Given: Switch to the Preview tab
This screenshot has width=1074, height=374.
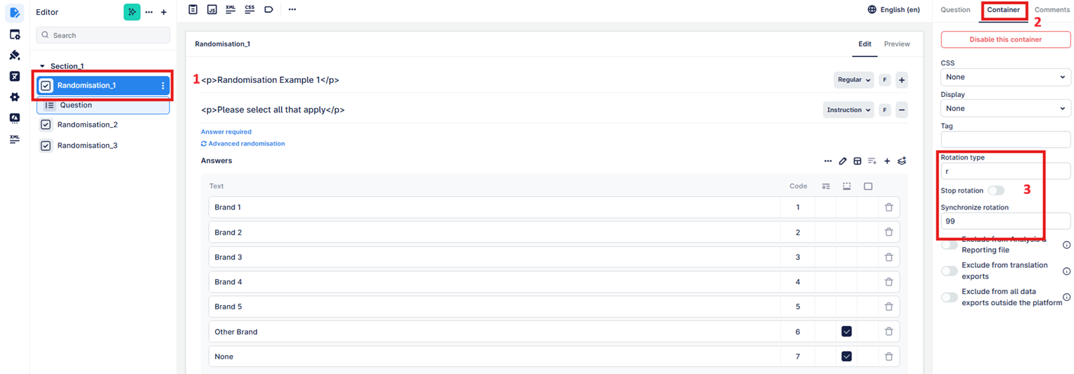Looking at the screenshot, I should pyautogui.click(x=897, y=44).
